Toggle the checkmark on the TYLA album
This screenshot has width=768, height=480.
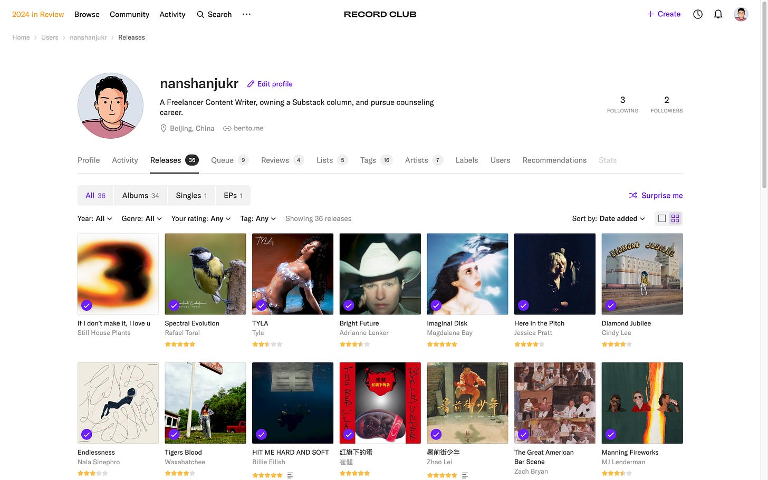point(261,305)
